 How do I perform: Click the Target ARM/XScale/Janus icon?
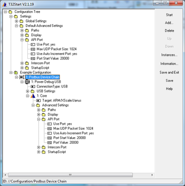point(39,100)
